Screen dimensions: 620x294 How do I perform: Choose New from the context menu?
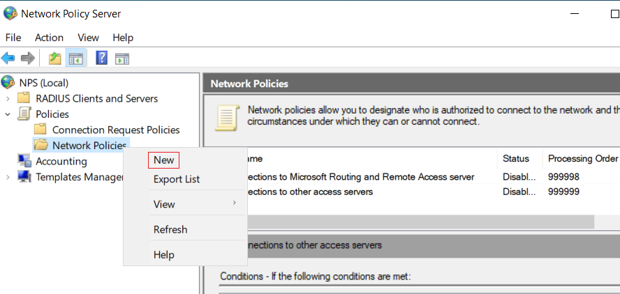[163, 160]
